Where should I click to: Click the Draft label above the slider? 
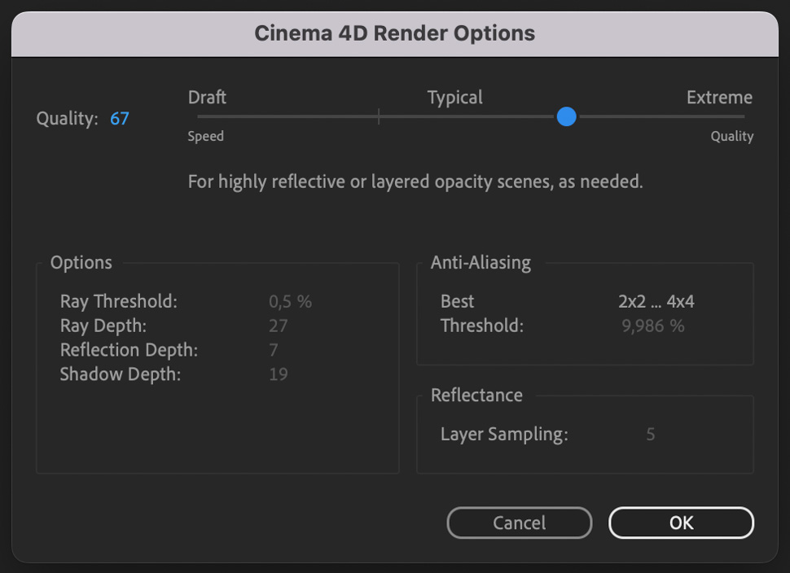point(207,98)
